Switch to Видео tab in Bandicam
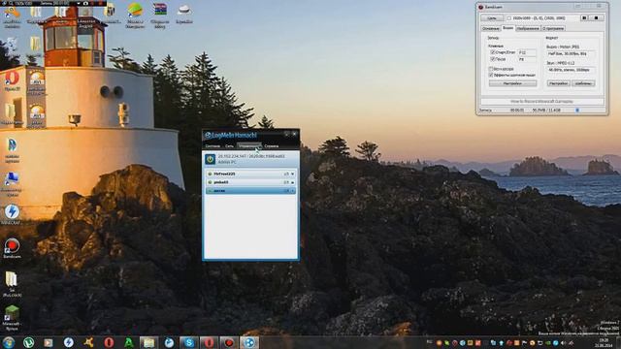The height and width of the screenshot is (349, 621). click(x=507, y=28)
